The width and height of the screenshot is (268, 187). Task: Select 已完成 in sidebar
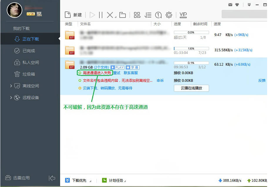click(30, 51)
